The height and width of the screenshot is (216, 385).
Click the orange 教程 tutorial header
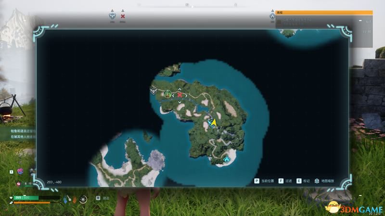(324, 12)
